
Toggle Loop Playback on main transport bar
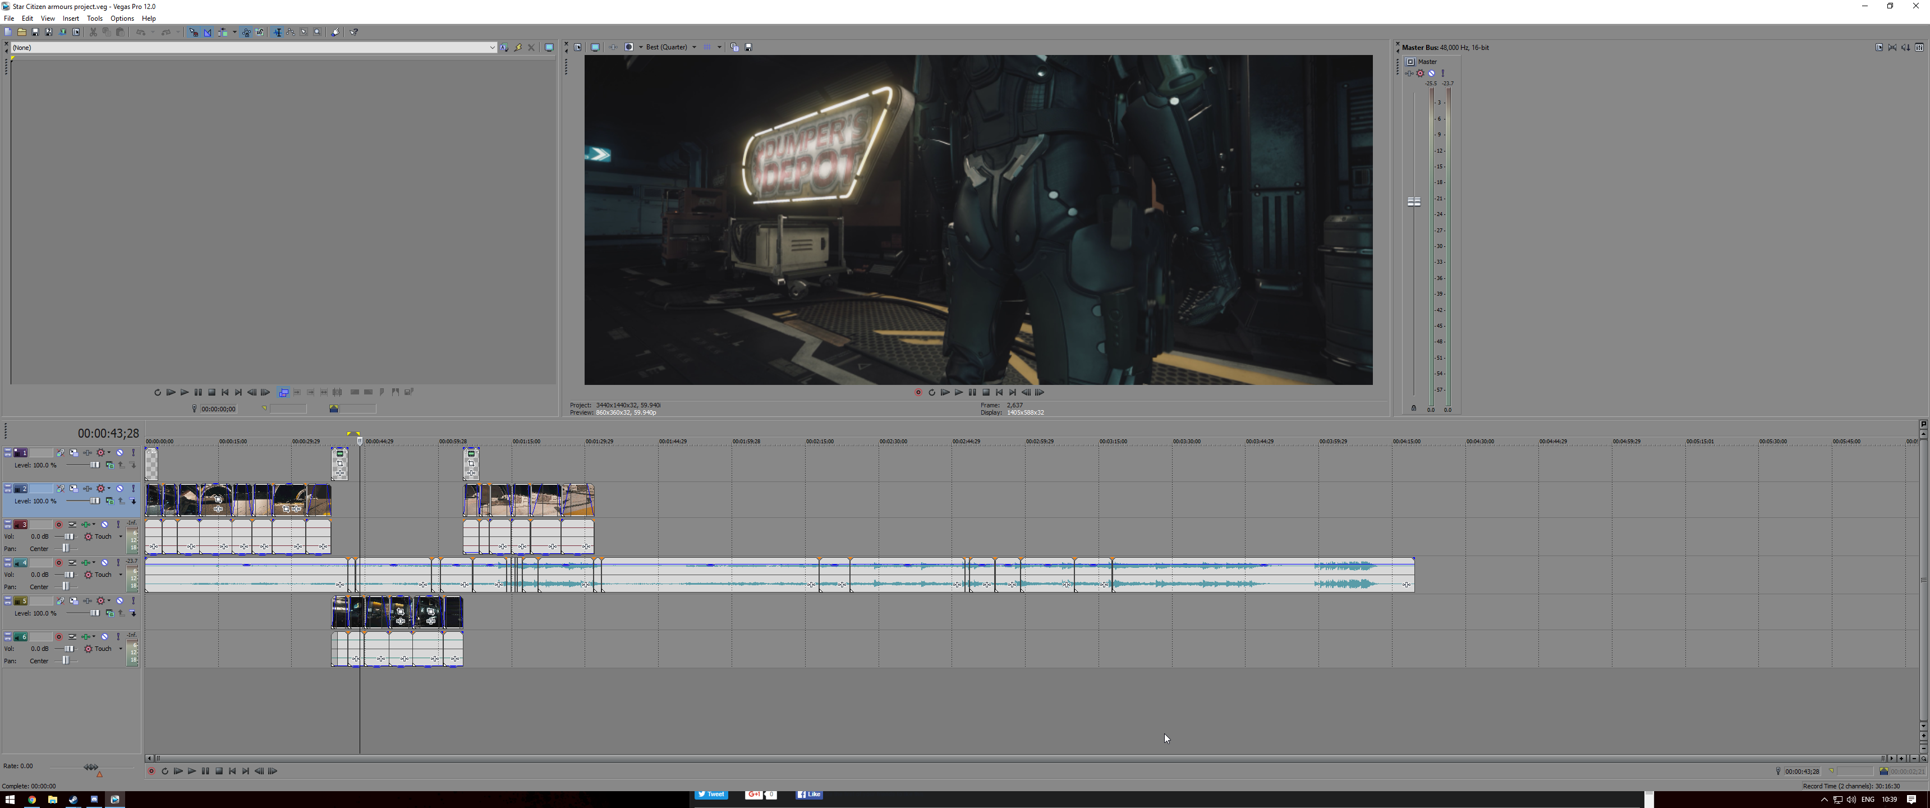point(165,770)
